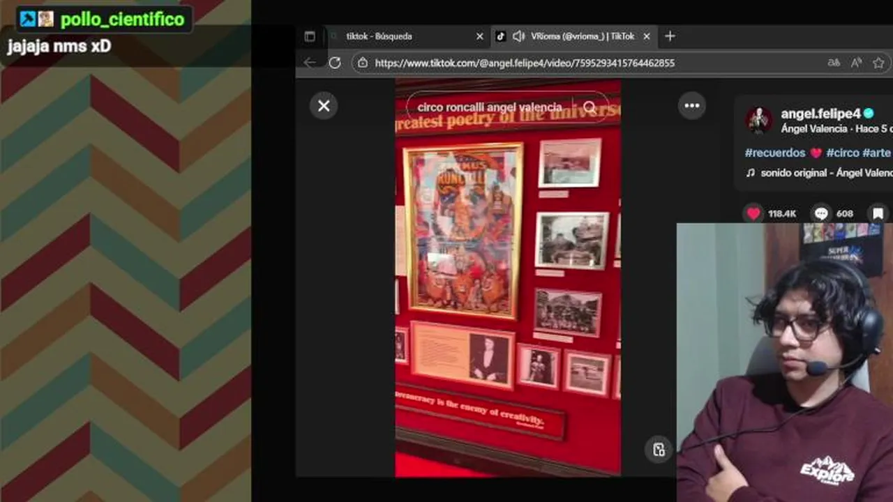893x502 pixels.
Task: View site information lock icon
Action: [361, 63]
